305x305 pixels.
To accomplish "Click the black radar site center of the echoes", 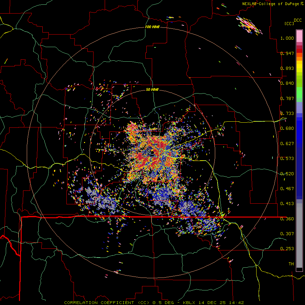I will pos(152,153).
